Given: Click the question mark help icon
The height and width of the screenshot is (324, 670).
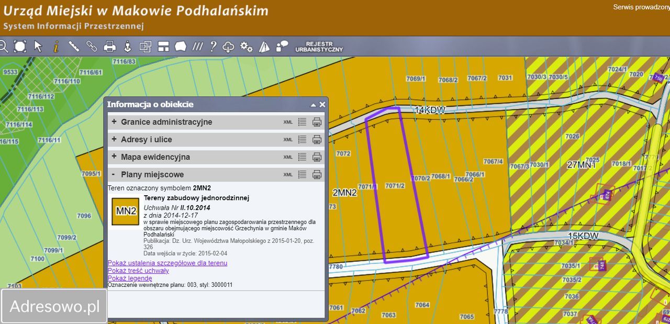Looking at the screenshot, I should [x=213, y=47].
